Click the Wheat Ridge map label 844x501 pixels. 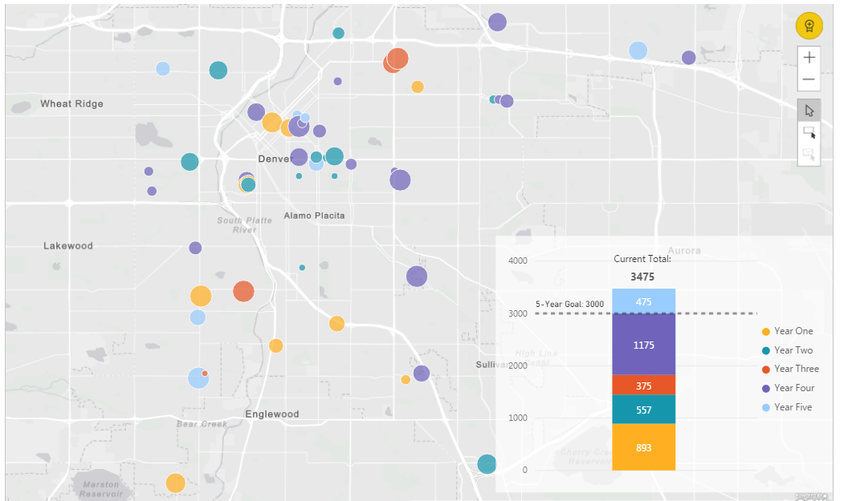pyautogui.click(x=71, y=103)
